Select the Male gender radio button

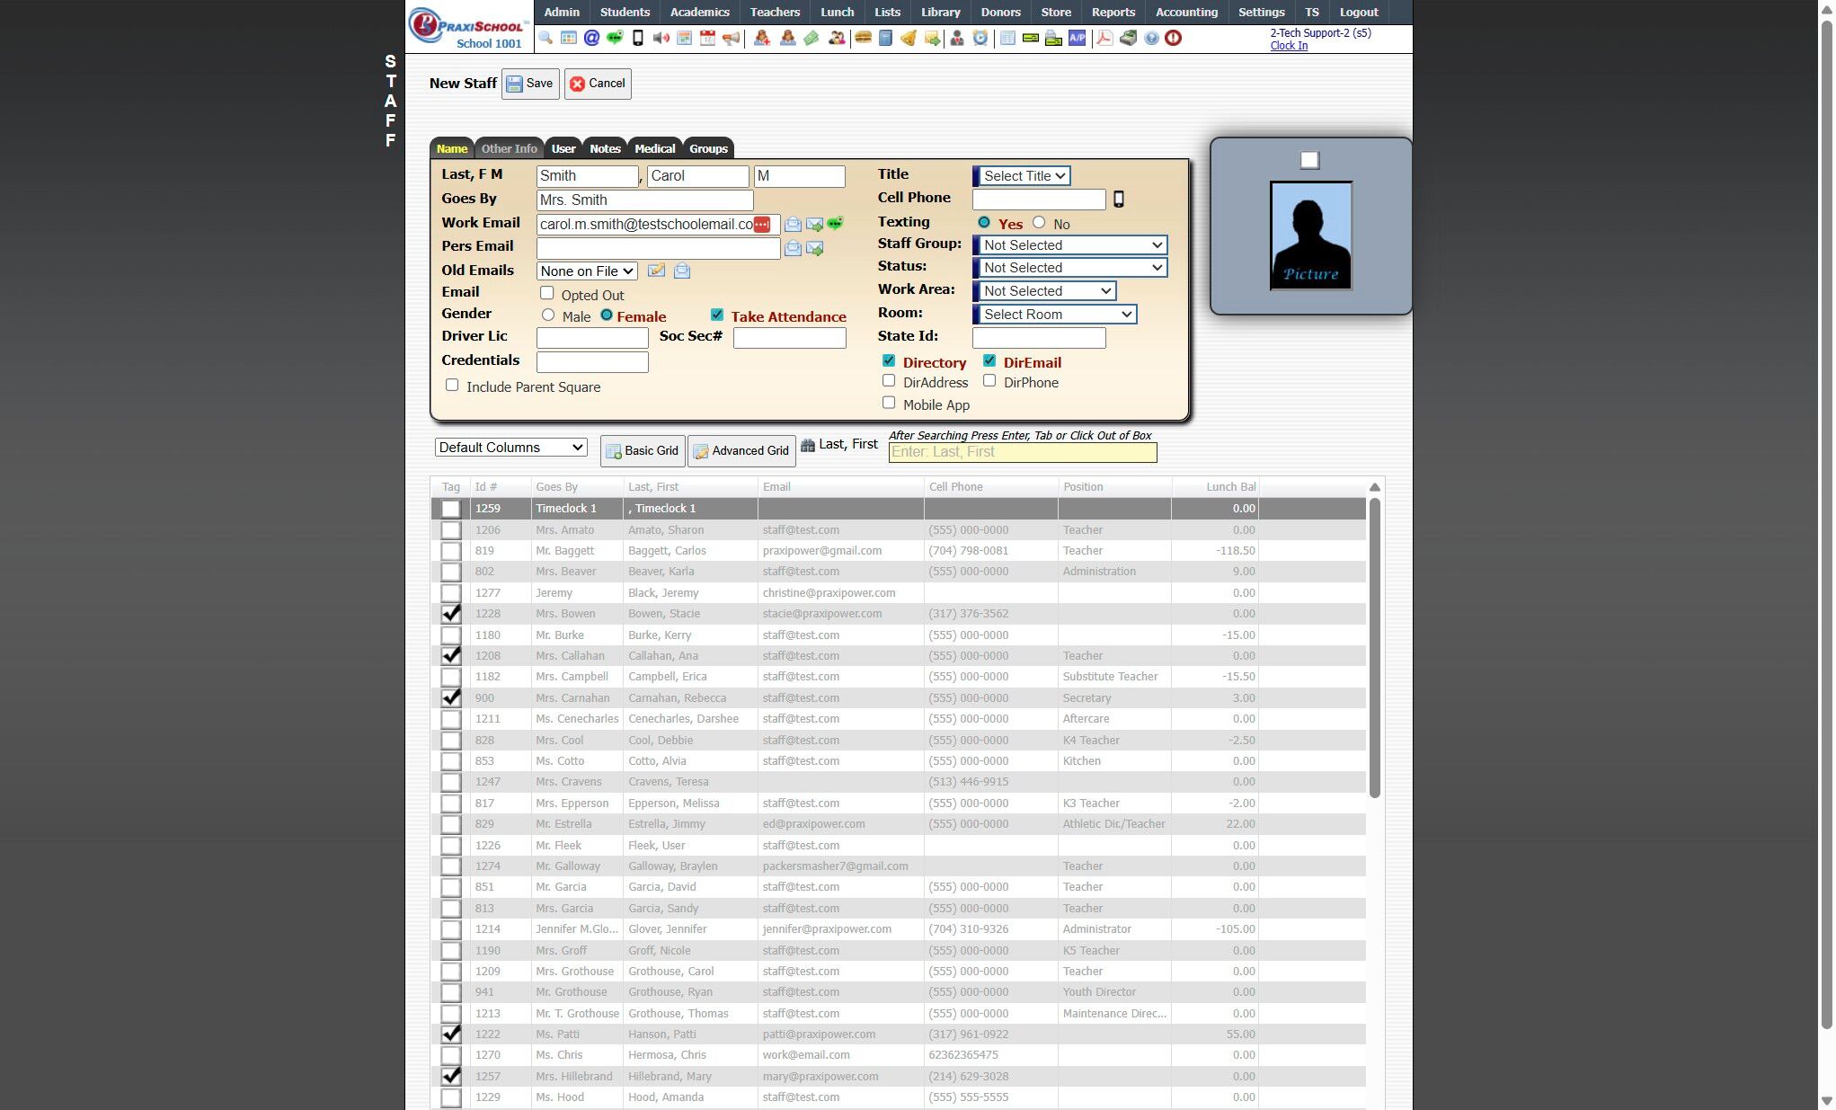(548, 315)
